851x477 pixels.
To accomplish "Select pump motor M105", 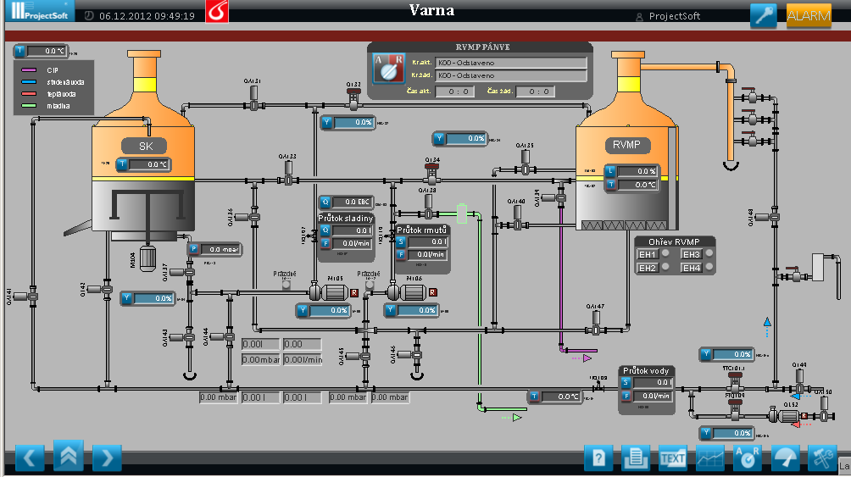I will pyautogui.click(x=329, y=292).
